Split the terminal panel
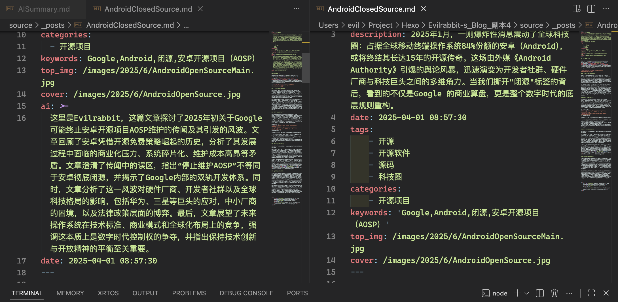The image size is (618, 302). pos(540,293)
